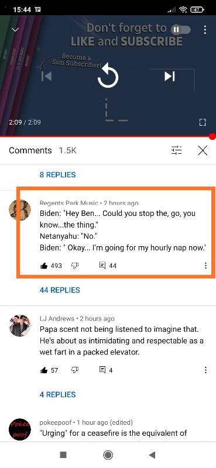216x468 pixels.
Task: Go to previous video
Action: pos(46,76)
